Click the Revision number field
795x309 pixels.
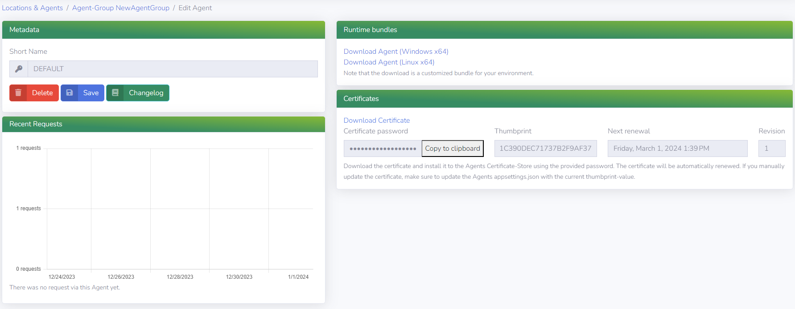coord(771,148)
